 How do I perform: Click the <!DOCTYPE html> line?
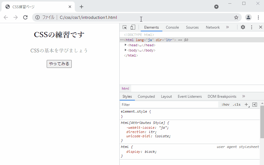[139, 35]
